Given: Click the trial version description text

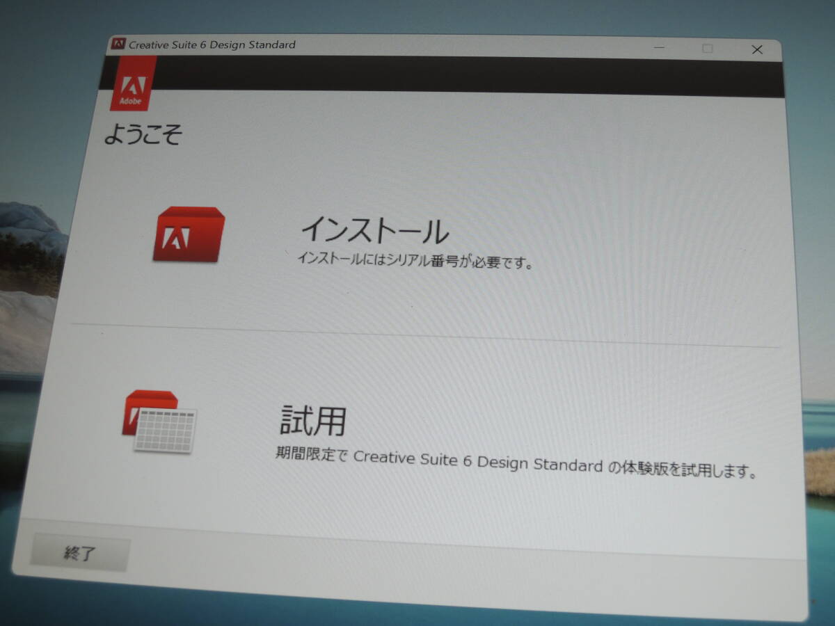Looking at the screenshot, I should [516, 465].
